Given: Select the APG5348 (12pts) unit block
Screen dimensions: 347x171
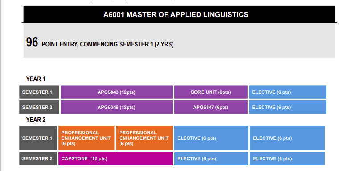Looking at the screenshot, I should (x=116, y=107).
